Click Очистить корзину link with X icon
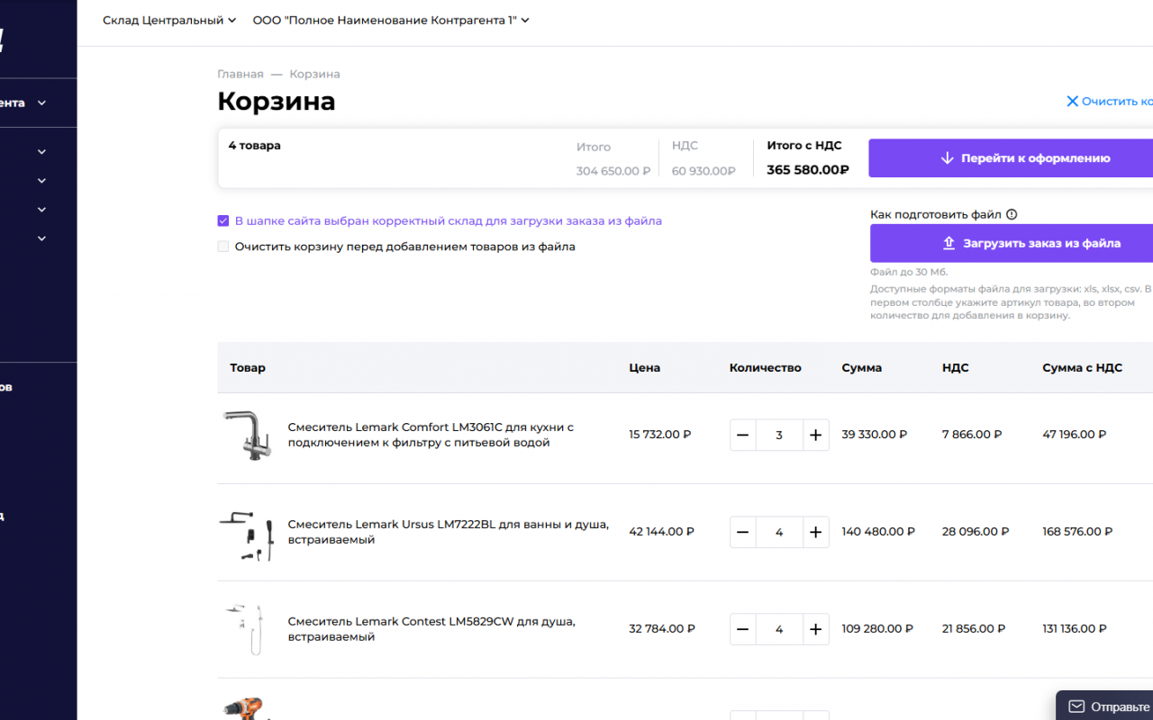The width and height of the screenshot is (1153, 720). pyautogui.click(x=1110, y=101)
